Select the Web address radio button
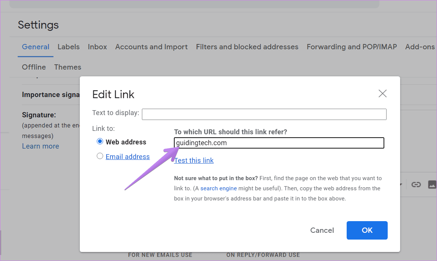437x261 pixels. pyautogui.click(x=100, y=141)
